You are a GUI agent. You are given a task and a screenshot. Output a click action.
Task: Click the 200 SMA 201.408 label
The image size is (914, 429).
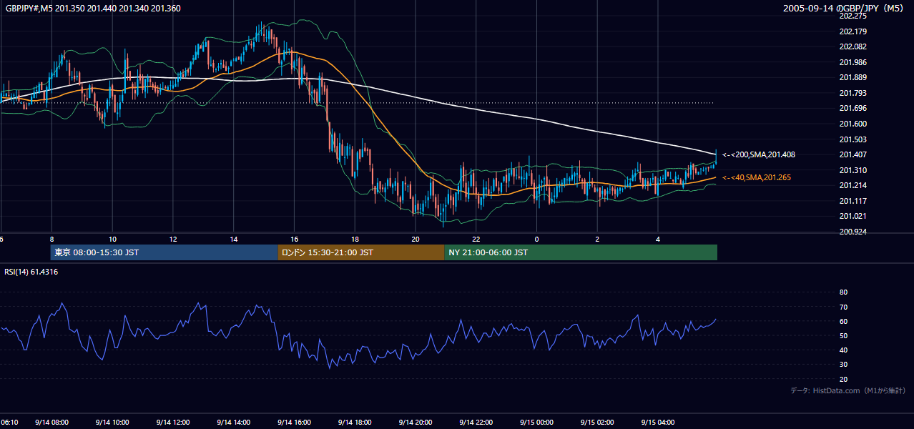coord(759,154)
